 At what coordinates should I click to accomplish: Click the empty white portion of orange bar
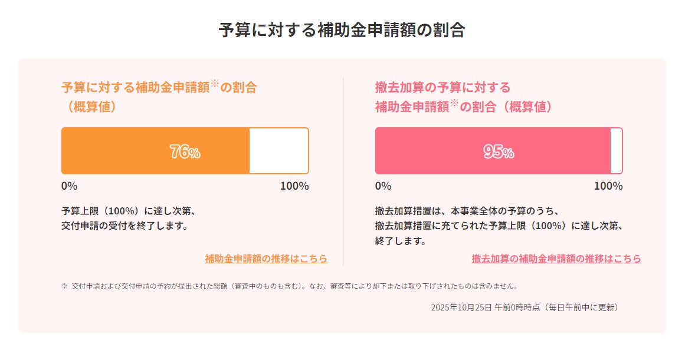(278, 151)
